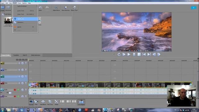Choose Marker from the Insert menu
The height and width of the screenshot is (112, 199).
click(25, 27)
